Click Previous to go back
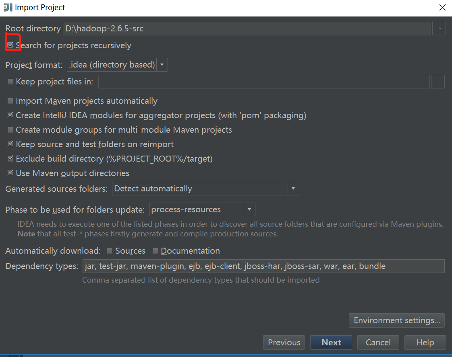Viewport: 452px width, 357px height. (284, 342)
